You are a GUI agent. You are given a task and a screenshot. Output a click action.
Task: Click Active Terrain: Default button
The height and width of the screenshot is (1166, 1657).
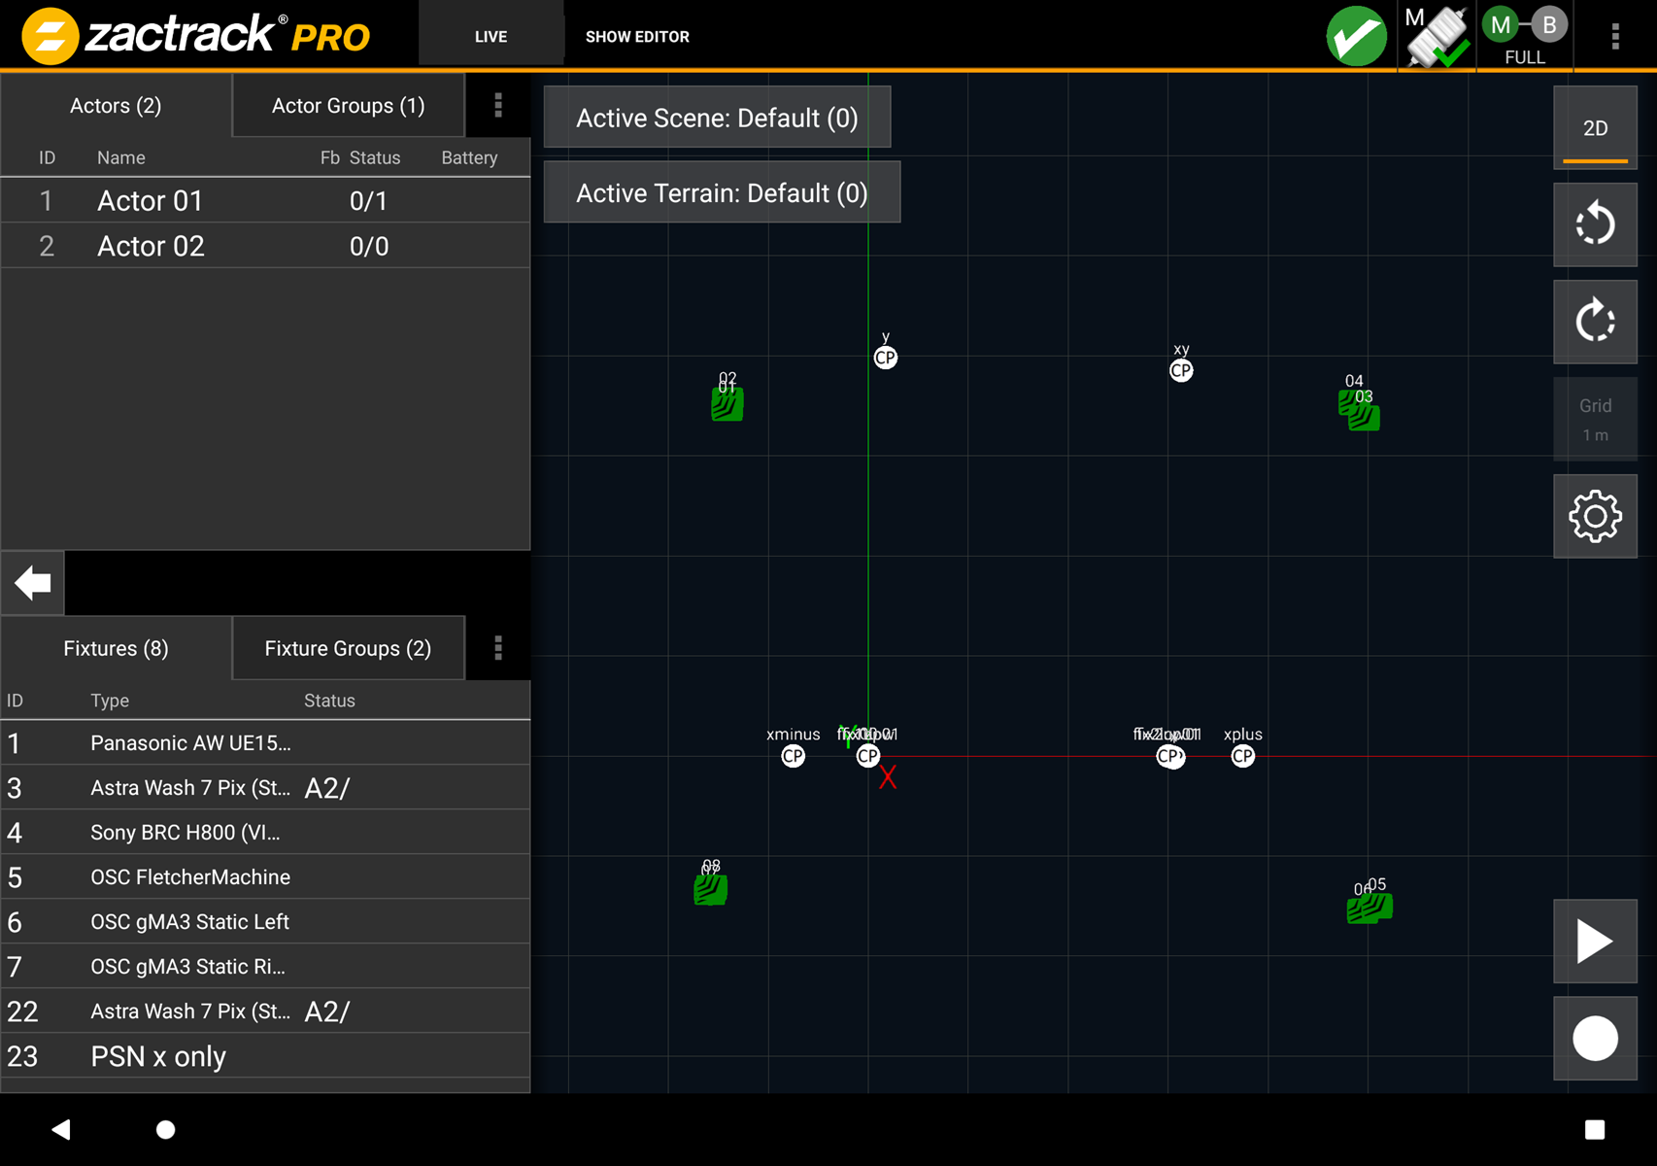click(x=722, y=192)
